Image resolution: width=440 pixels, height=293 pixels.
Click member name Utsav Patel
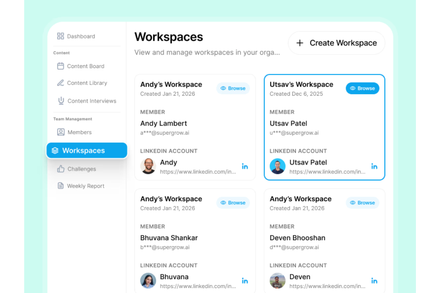pos(288,123)
